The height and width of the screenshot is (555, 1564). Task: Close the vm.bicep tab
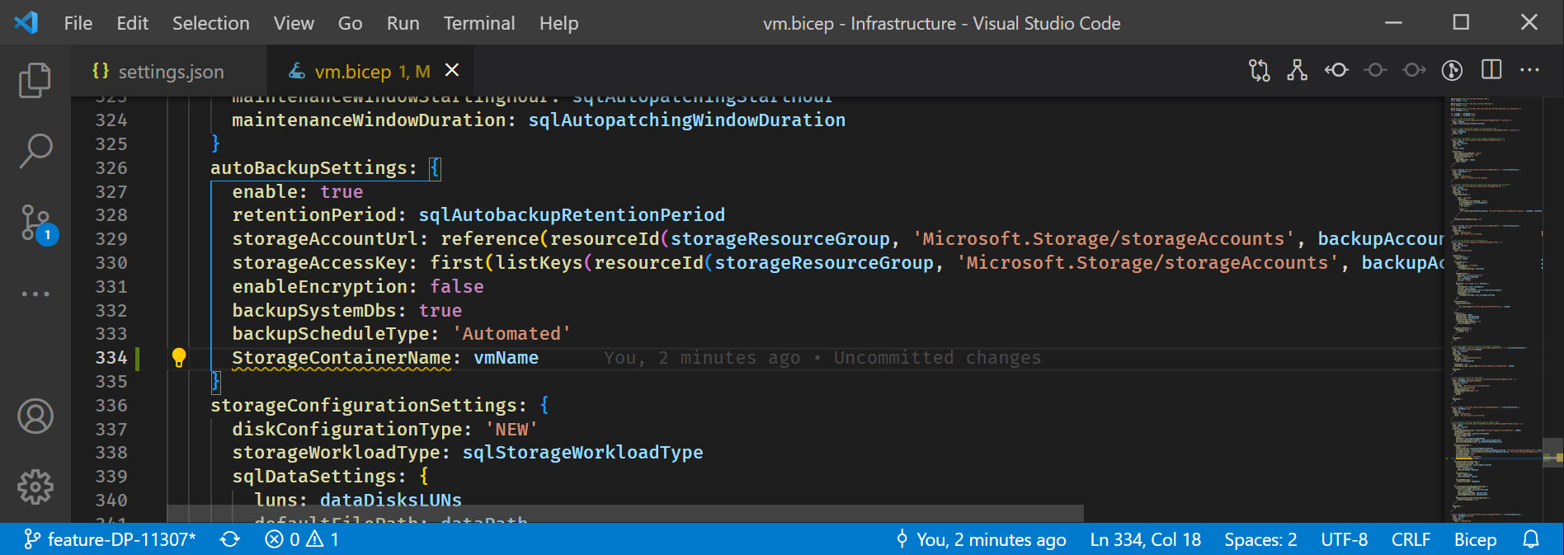[452, 71]
